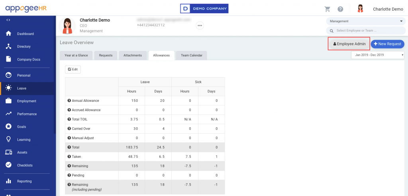Click the Select Employee or Team search field
The width and height of the screenshot is (408, 196).
(x=365, y=30)
